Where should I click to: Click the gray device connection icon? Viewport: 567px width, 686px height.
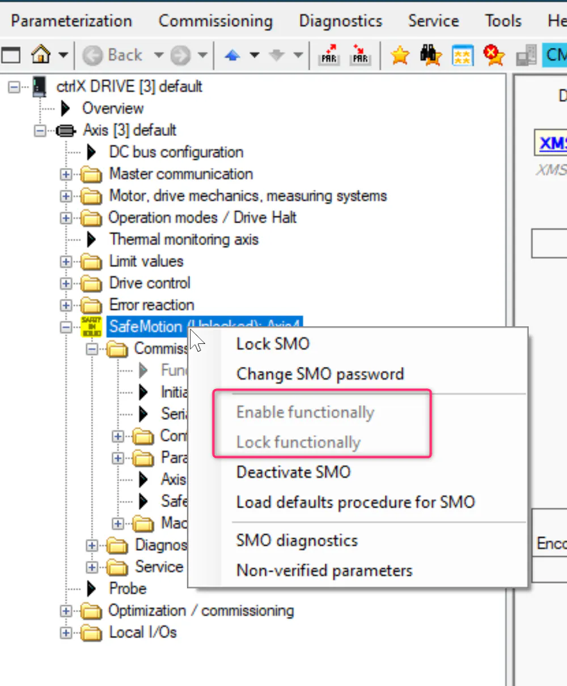[526, 57]
